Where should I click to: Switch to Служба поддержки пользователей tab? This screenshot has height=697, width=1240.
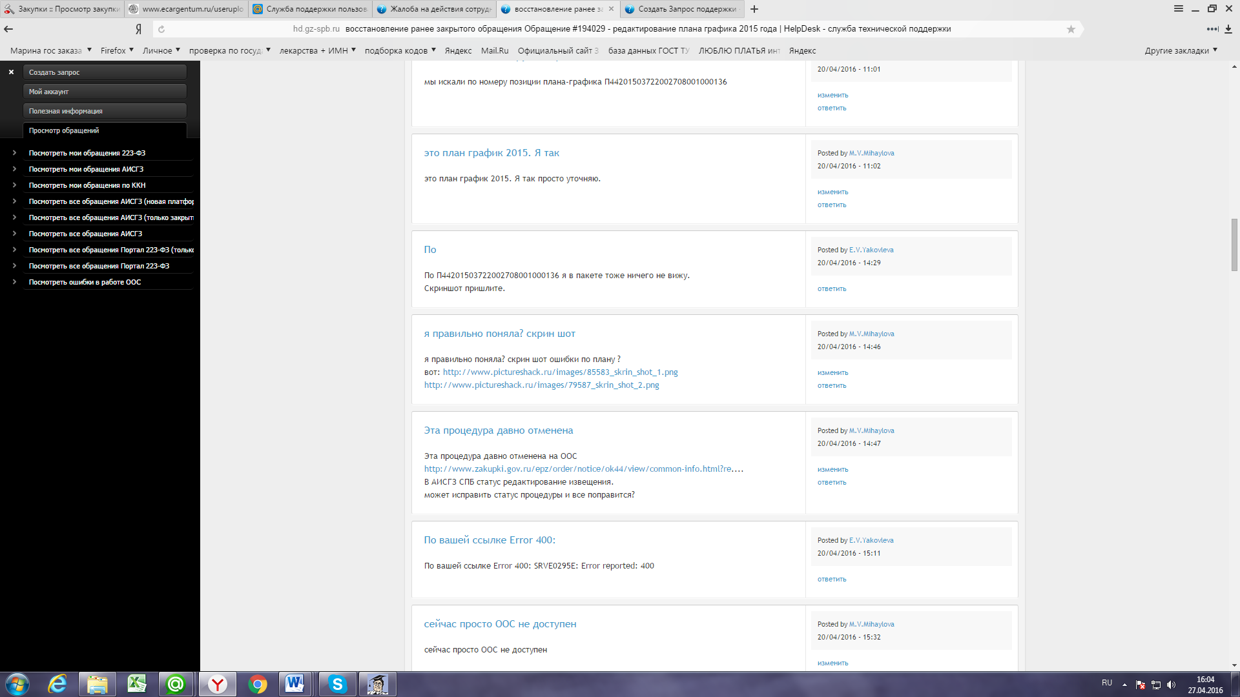[x=310, y=9]
